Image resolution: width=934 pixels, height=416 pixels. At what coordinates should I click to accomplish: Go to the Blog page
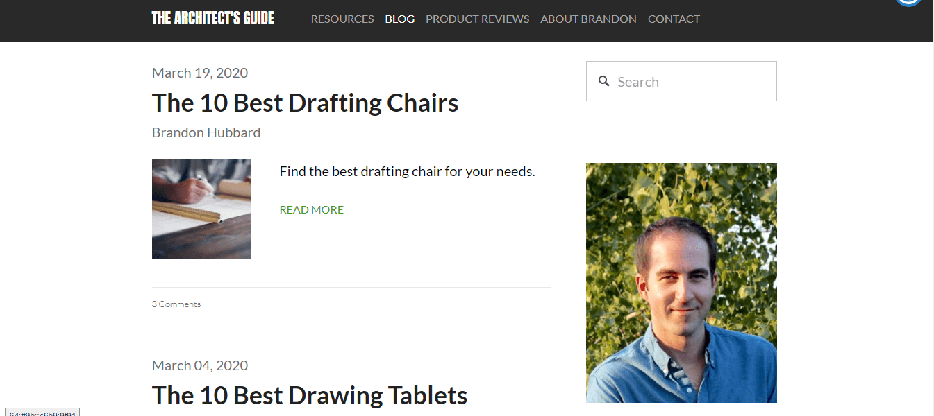[x=400, y=19]
